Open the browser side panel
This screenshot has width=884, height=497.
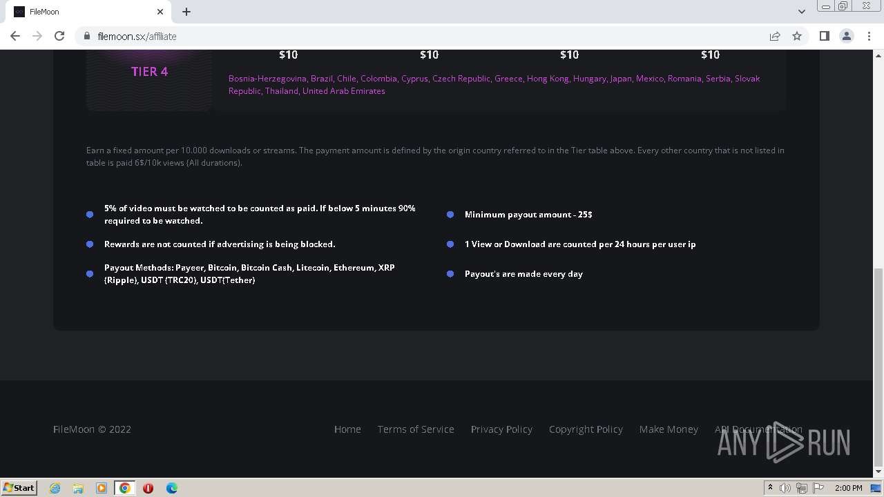click(824, 36)
